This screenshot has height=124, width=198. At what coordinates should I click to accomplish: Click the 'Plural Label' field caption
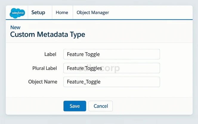44,68
